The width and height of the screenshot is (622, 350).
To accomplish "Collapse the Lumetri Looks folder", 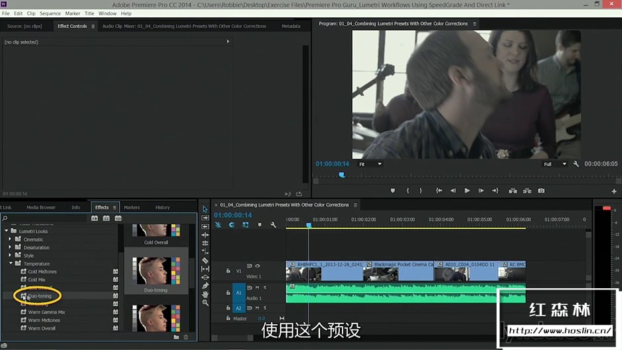I will click(7, 230).
